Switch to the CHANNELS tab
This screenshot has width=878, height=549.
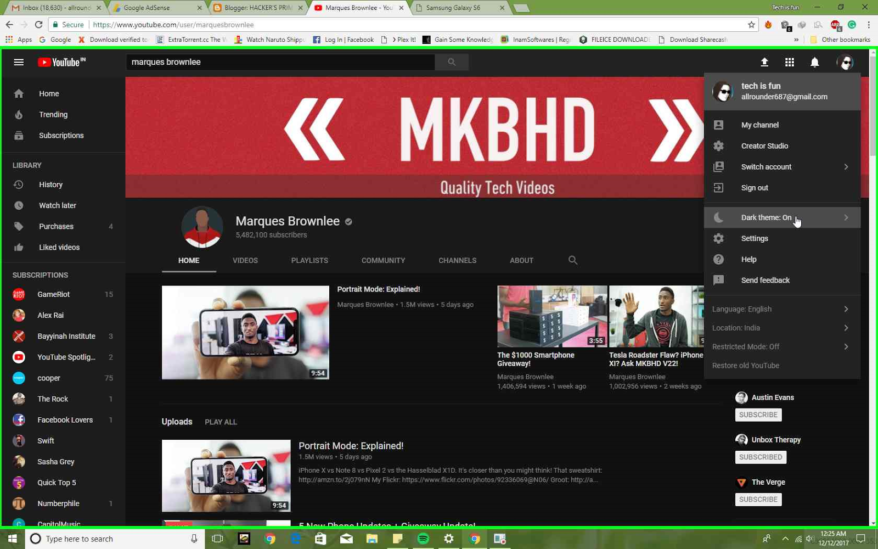[457, 260]
